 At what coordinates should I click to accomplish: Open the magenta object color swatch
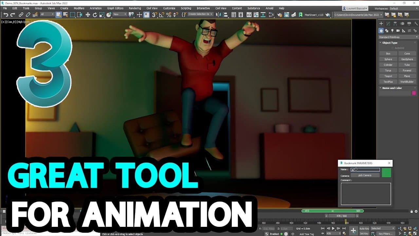coord(414,93)
